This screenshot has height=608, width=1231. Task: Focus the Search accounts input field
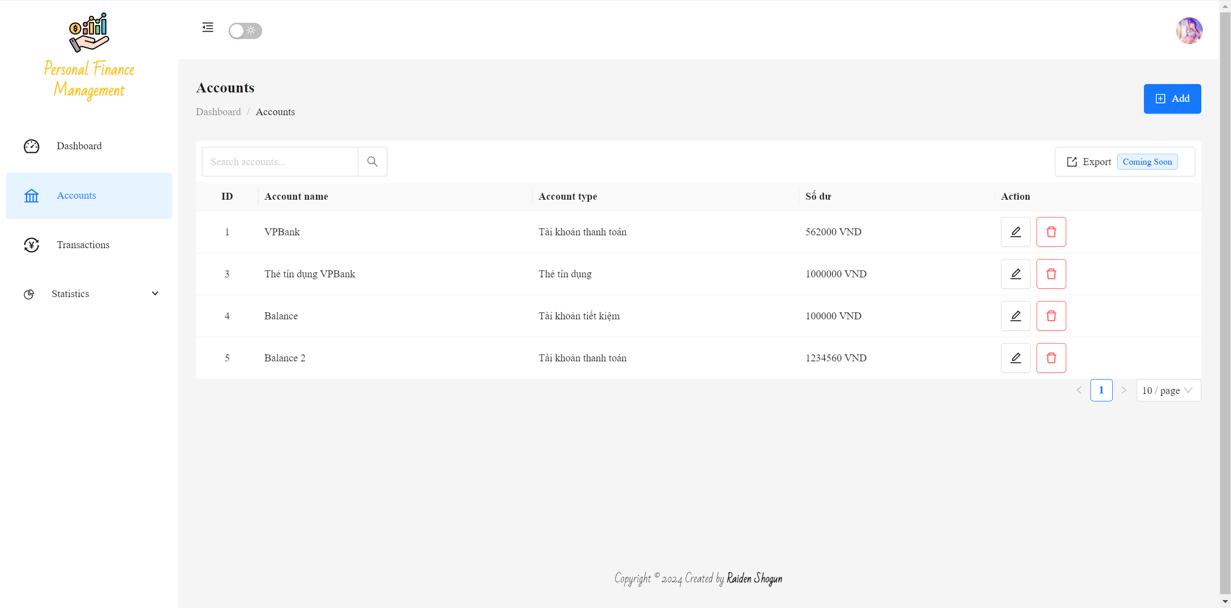280,162
